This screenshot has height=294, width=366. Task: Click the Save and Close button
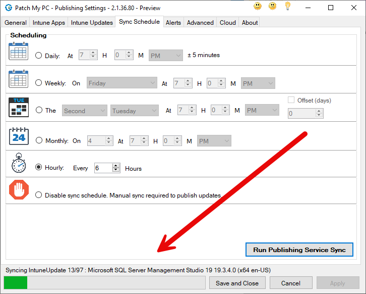click(237, 283)
